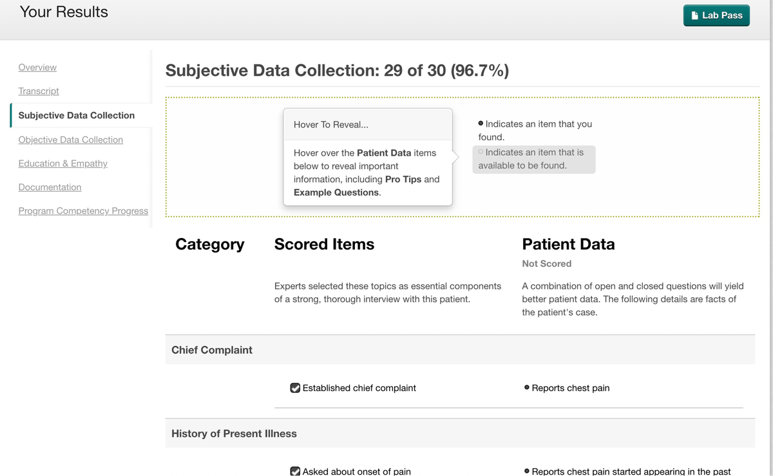Click the filled bullet indicator in the legend
The width and height of the screenshot is (773, 476).
480,123
